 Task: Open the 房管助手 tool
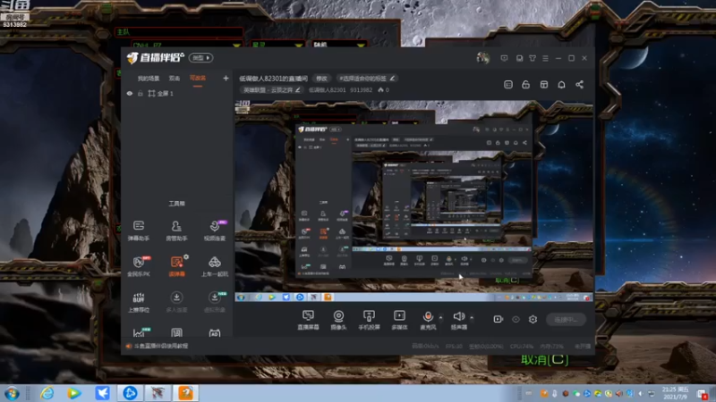(176, 230)
